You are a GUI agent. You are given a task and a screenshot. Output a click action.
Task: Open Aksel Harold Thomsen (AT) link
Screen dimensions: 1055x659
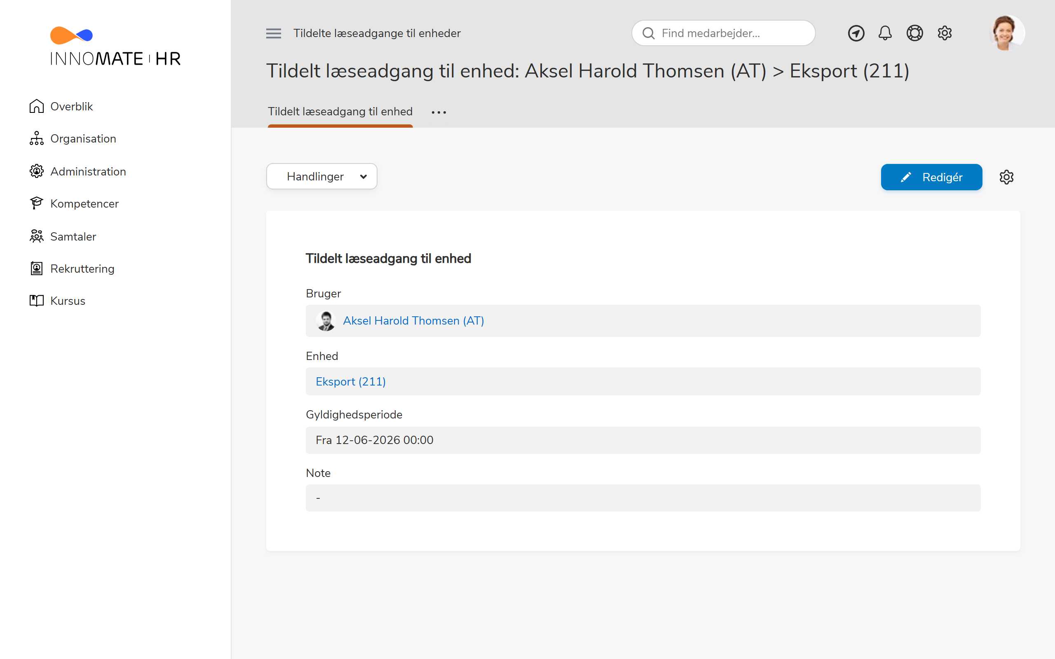pyautogui.click(x=413, y=320)
